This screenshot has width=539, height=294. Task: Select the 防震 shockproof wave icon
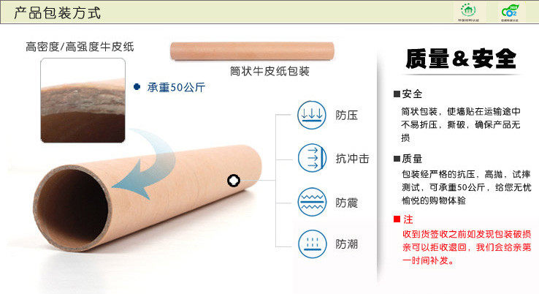click(312, 202)
